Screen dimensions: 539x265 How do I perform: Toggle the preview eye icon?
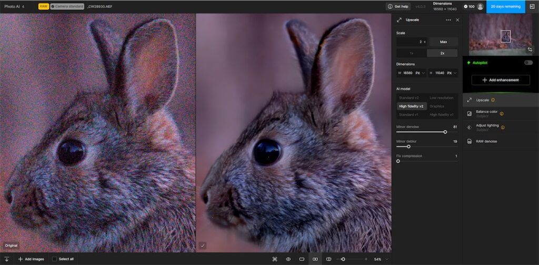click(288, 259)
